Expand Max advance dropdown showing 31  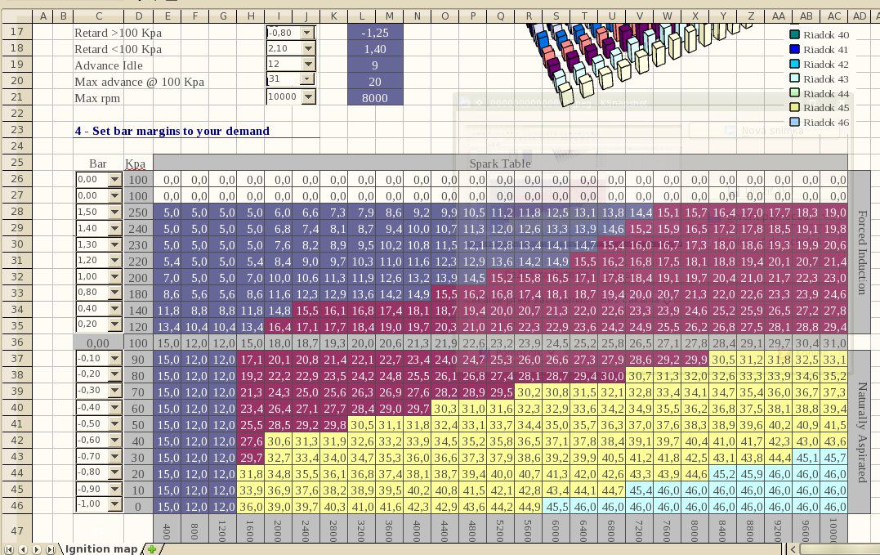click(x=307, y=79)
